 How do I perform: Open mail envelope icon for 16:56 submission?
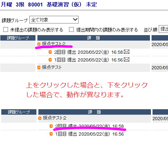pyautogui.click(x=126, y=60)
